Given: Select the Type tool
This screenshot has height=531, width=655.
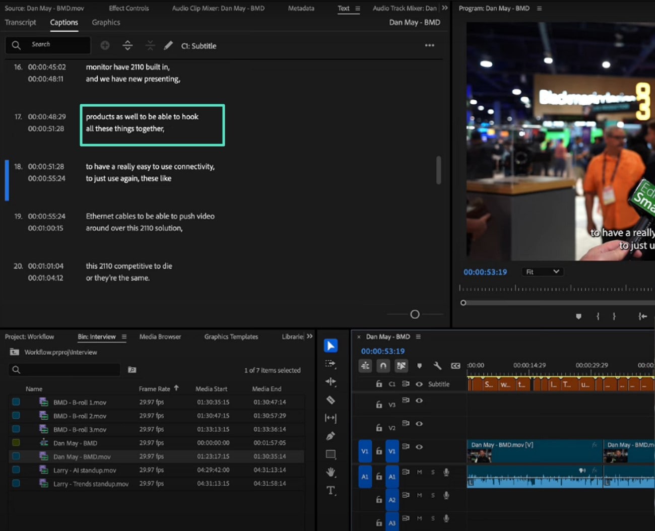Looking at the screenshot, I should coord(331,490).
